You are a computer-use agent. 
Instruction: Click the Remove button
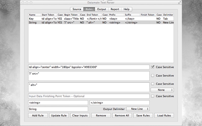[x=101, y=115]
